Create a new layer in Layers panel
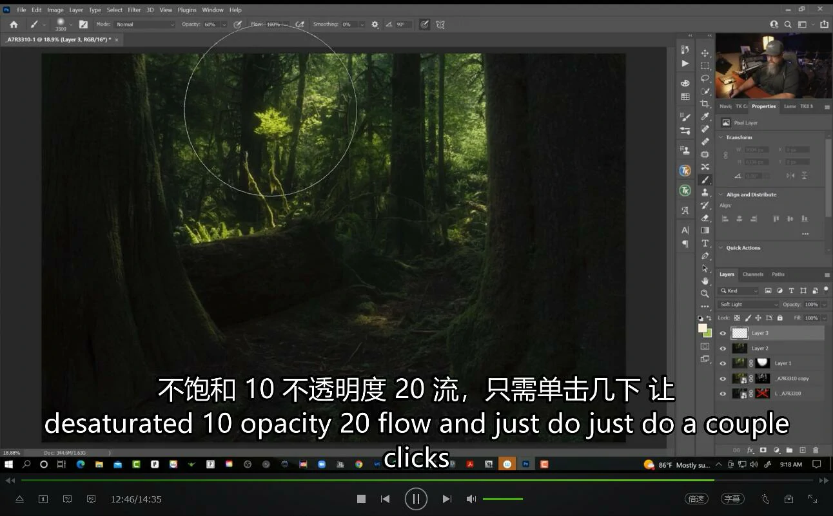The height and width of the screenshot is (516, 833). [x=803, y=450]
